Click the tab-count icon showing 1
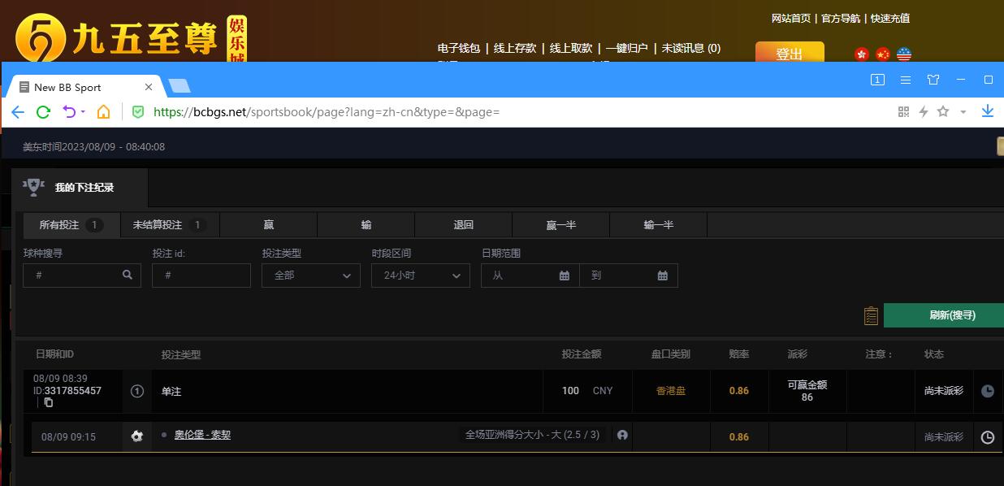The image size is (1004, 486). [x=877, y=80]
